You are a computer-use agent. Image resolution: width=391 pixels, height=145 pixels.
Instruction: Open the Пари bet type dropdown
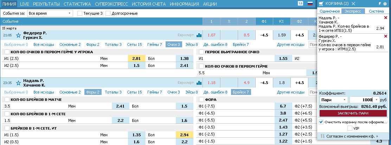(x=334, y=99)
